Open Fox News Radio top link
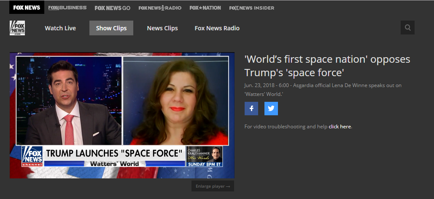 (x=160, y=8)
